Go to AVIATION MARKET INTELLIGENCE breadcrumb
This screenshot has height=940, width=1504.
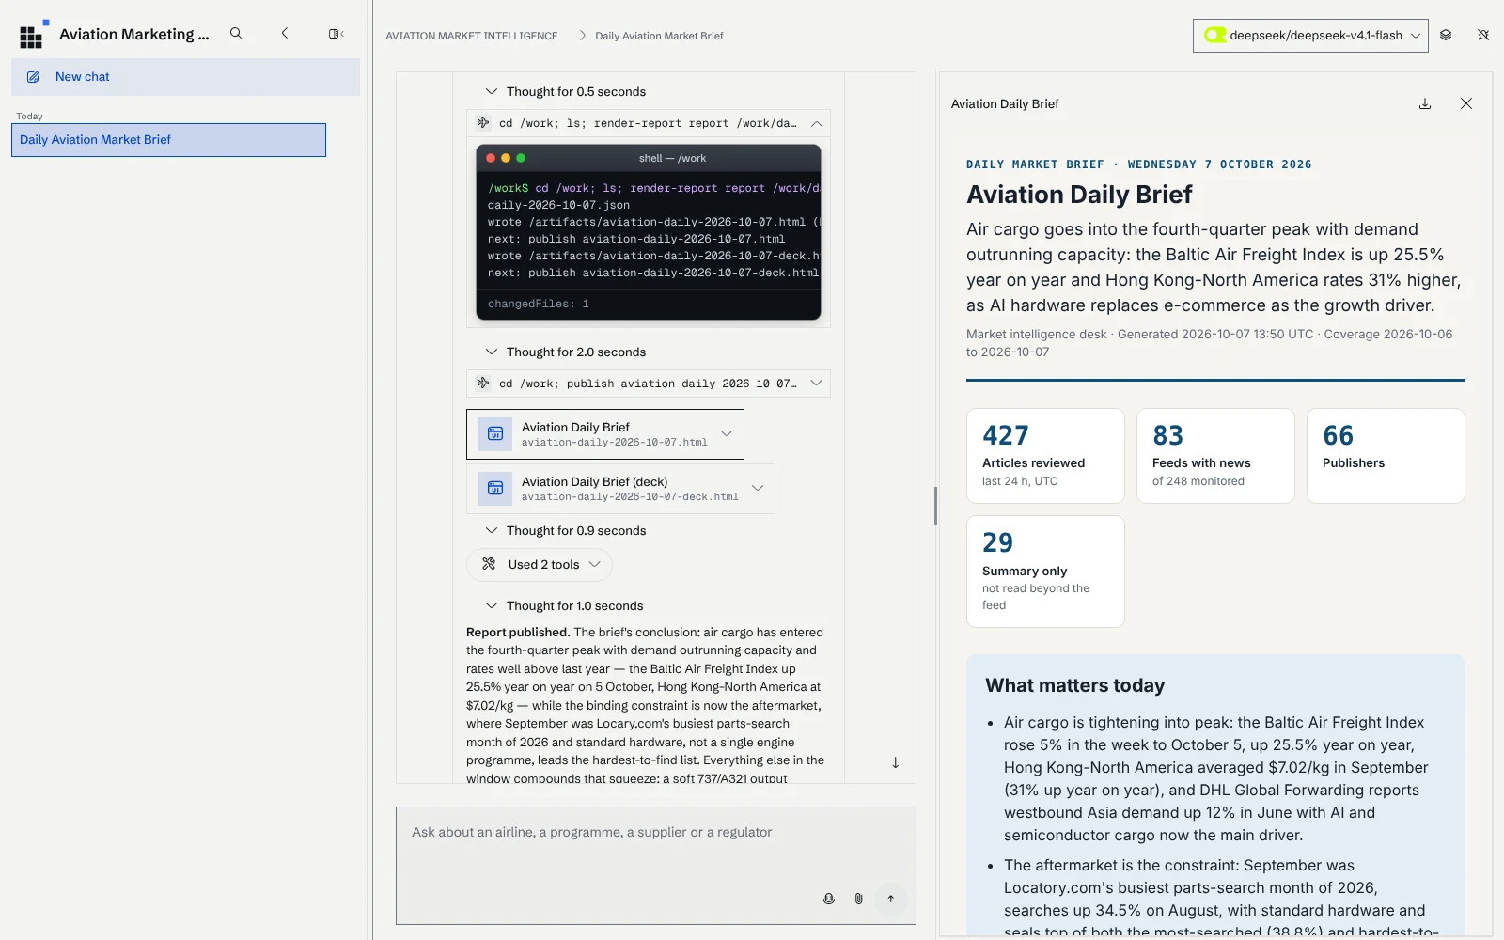(472, 36)
